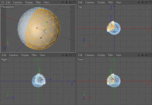Click the move camera icon in Front viewport
152x105 pixels.
[x=139, y=55]
